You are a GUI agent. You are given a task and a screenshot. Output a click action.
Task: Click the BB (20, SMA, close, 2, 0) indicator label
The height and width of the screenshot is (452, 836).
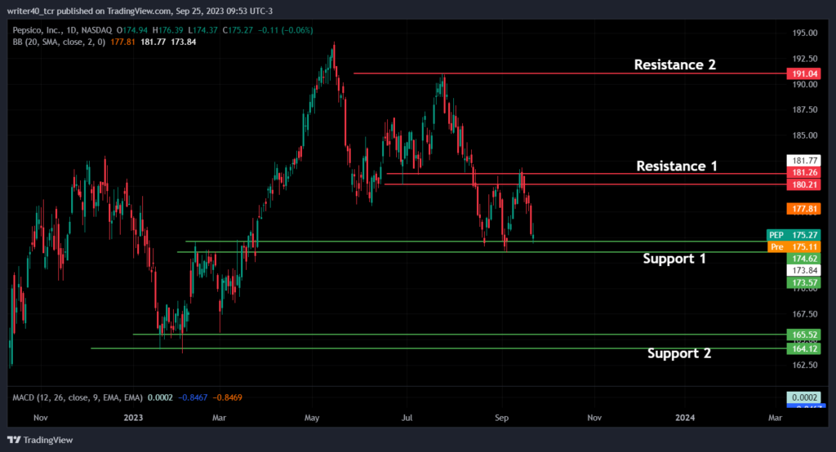(59, 42)
